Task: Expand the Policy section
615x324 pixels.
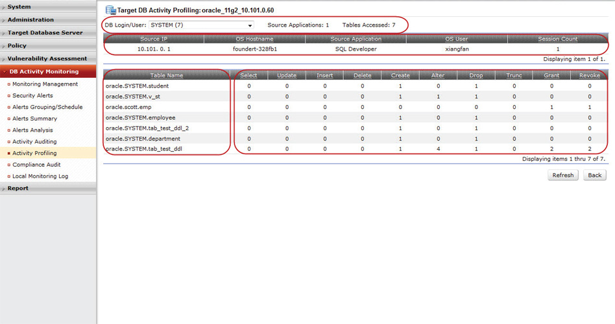Action: [48, 45]
